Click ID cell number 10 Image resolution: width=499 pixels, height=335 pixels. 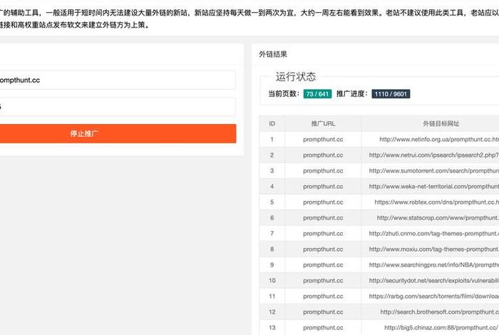[x=272, y=281]
